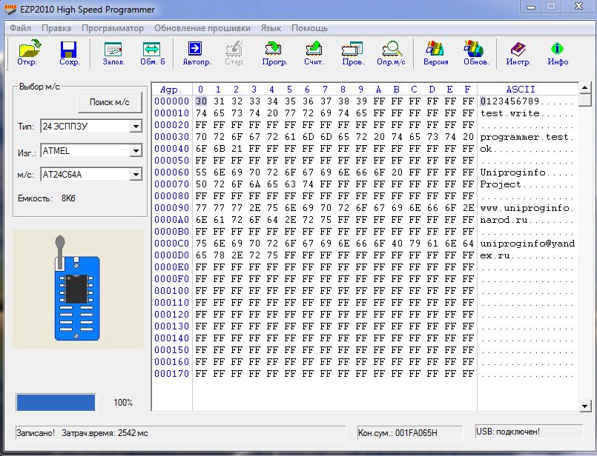This screenshot has width=597, height=456.
Task: Minimize the EZP2010 window
Action: click(531, 7)
